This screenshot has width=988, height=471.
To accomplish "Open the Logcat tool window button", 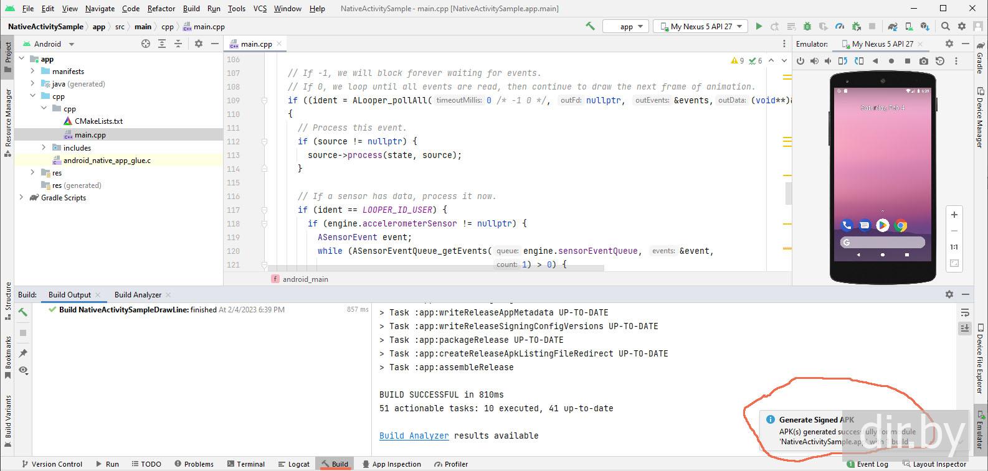I will click(x=293, y=464).
